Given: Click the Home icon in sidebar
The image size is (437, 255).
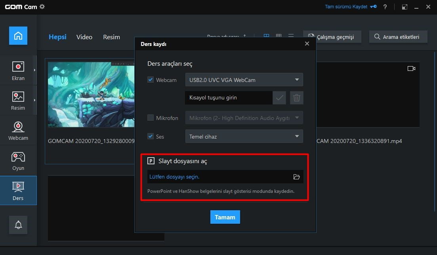Looking at the screenshot, I should [18, 36].
